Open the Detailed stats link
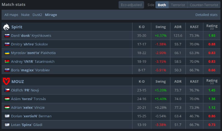The image size is (222, 131). pyautogui.click(x=206, y=15)
